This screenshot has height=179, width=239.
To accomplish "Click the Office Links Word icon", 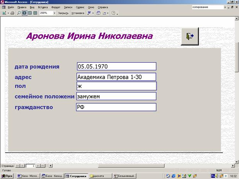I will 89,13.
